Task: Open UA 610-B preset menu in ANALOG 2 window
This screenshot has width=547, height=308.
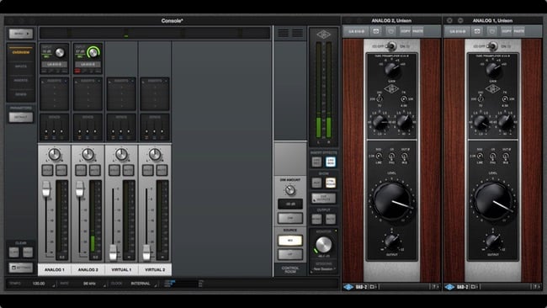Action: [356, 31]
